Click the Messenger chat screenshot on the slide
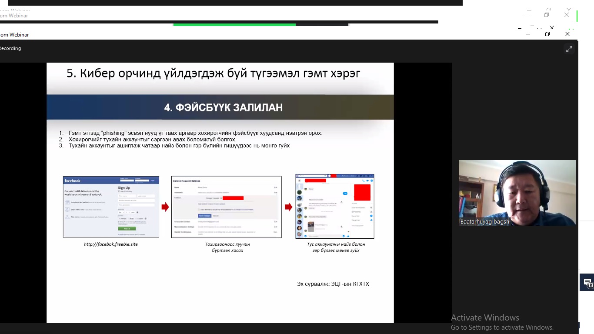The width and height of the screenshot is (594, 334). [335, 207]
